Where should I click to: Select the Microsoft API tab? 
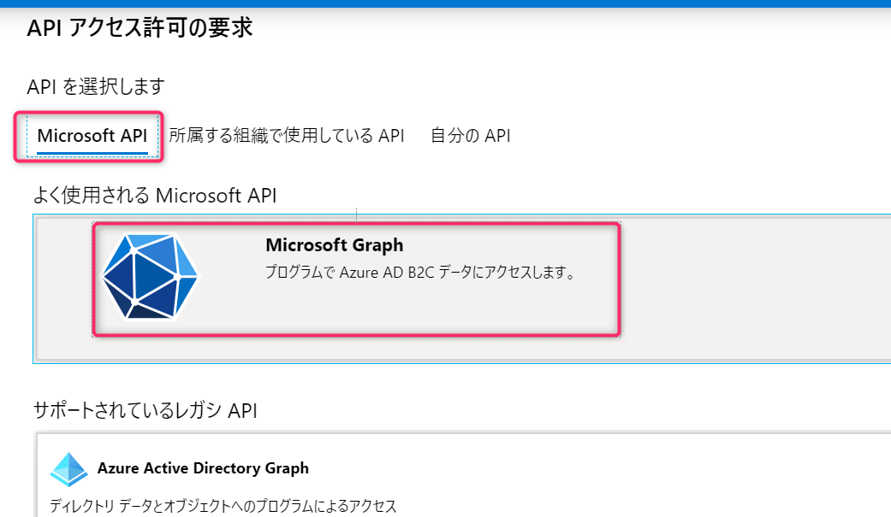tap(92, 136)
